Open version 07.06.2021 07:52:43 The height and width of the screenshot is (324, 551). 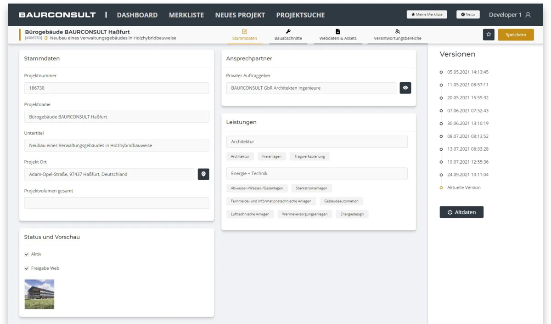click(468, 111)
